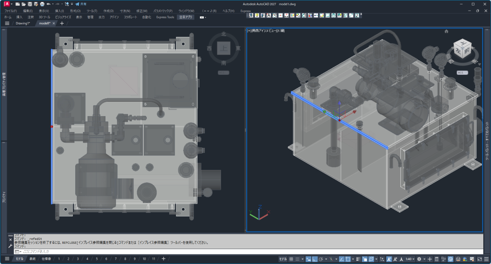Viewport: 491px width, 264px height.
Task: Select the 表紙 layout tab
Action: [x=32, y=259]
